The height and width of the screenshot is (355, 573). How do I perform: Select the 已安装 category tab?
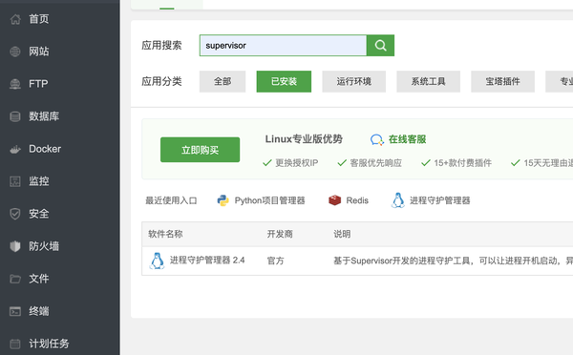[x=284, y=81]
